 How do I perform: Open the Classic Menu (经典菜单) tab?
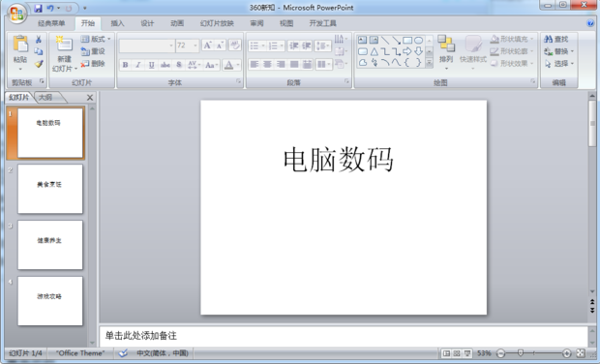[x=51, y=23]
